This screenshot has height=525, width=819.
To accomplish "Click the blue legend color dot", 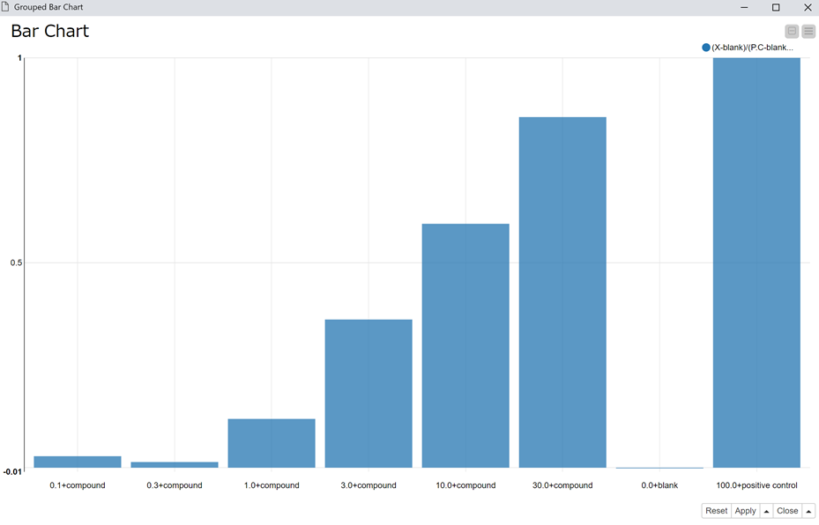I will coord(705,48).
